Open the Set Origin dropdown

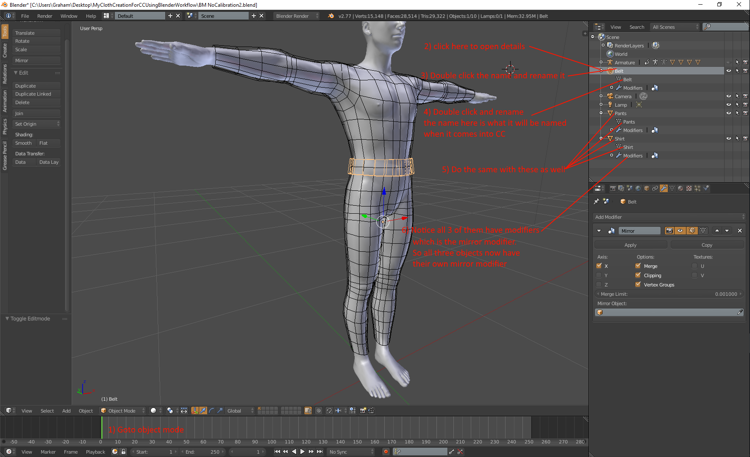(x=37, y=124)
